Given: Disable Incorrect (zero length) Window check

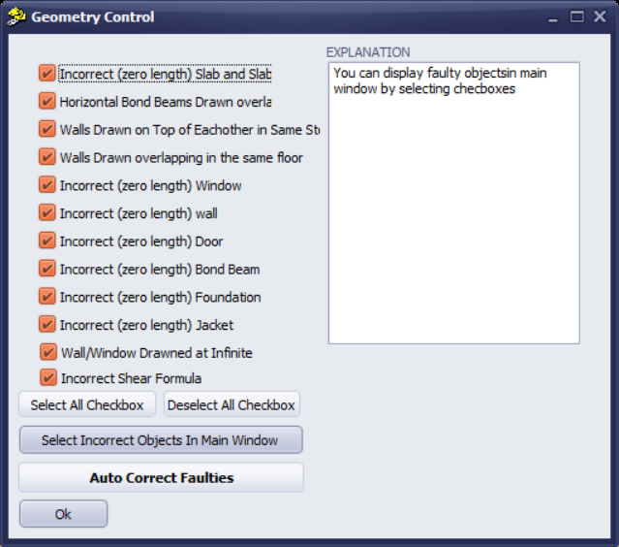Looking at the screenshot, I should (46, 185).
